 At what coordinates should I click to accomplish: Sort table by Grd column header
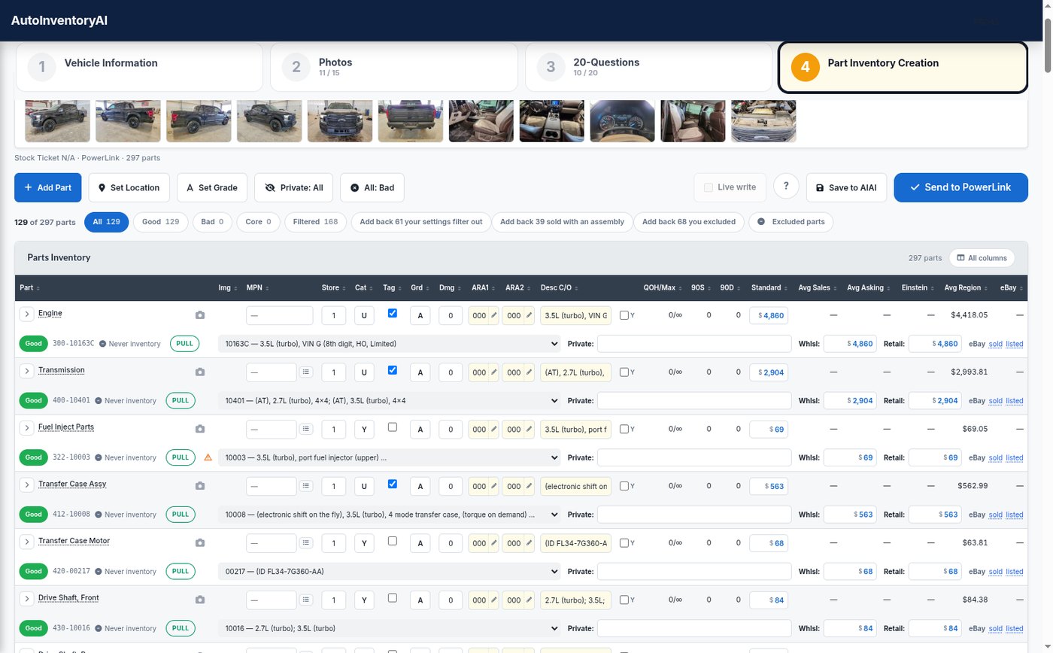click(420, 287)
